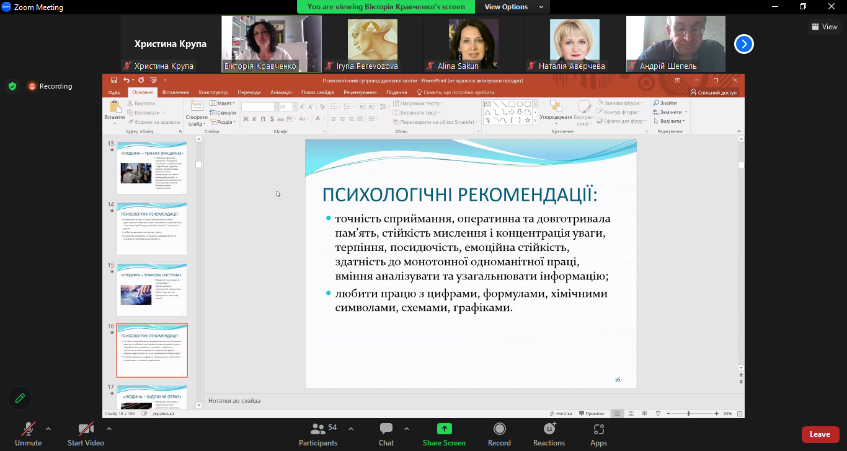Click Start From Beginning slideshow icon

pyautogui.click(x=153, y=80)
